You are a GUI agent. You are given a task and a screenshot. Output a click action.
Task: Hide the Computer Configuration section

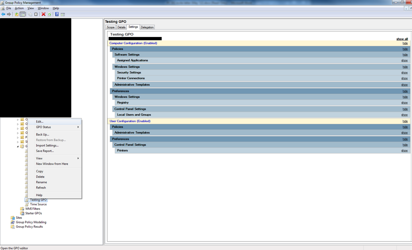click(x=405, y=43)
